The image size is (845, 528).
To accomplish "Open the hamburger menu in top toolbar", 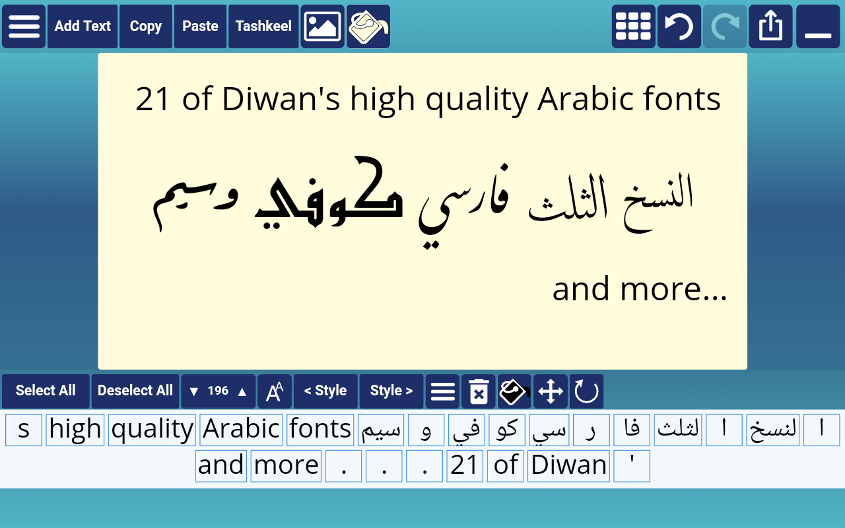I will click(x=24, y=26).
